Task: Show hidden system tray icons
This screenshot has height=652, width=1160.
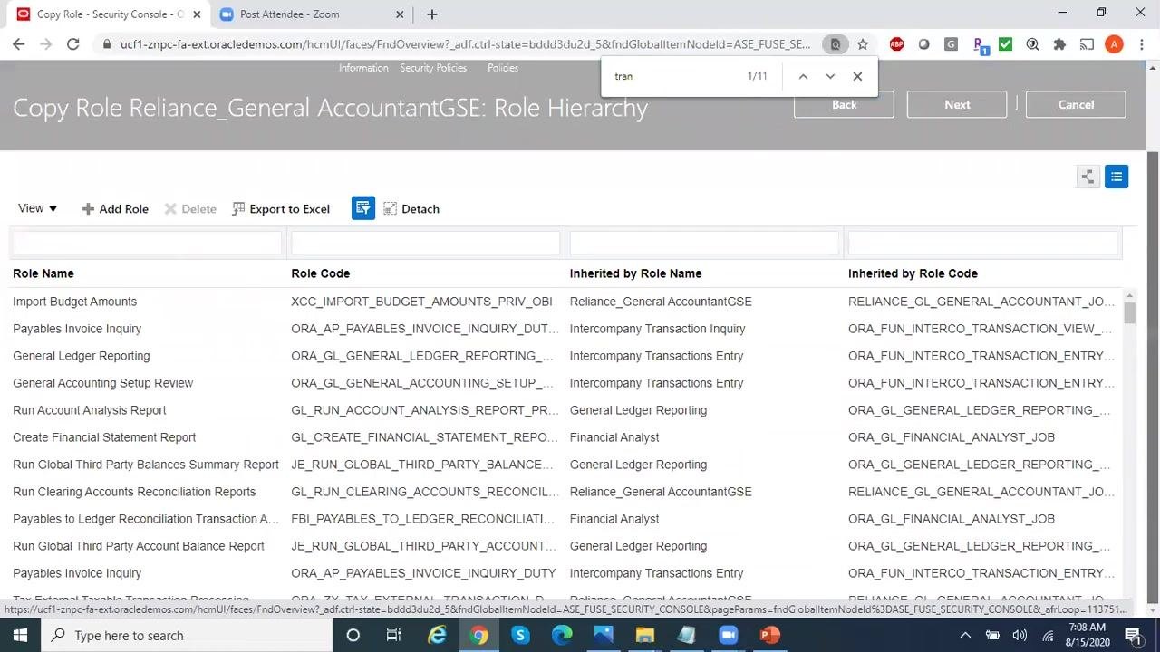Action: pos(965,635)
